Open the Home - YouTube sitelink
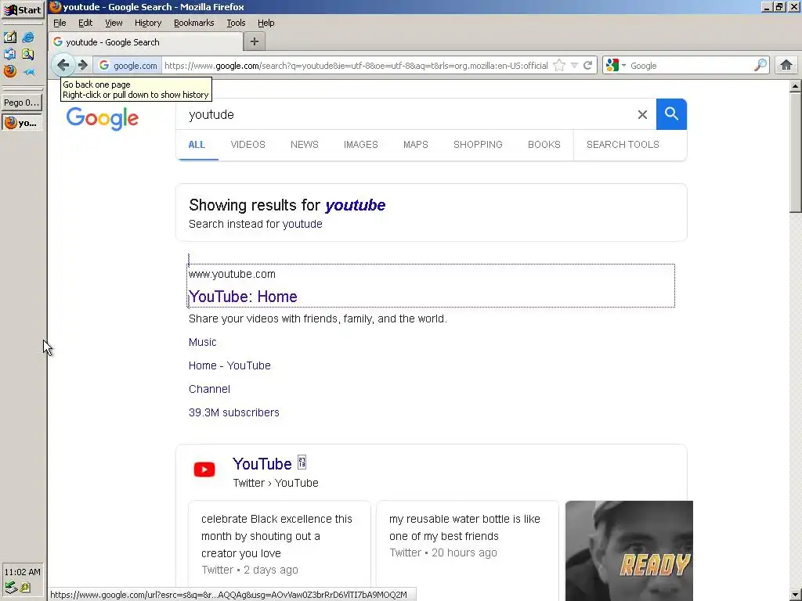802x601 pixels. (x=229, y=365)
